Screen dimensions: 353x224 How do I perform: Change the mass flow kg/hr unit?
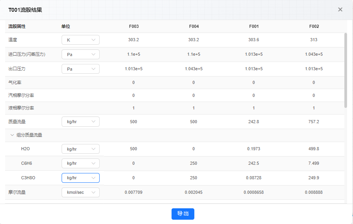[80, 122]
